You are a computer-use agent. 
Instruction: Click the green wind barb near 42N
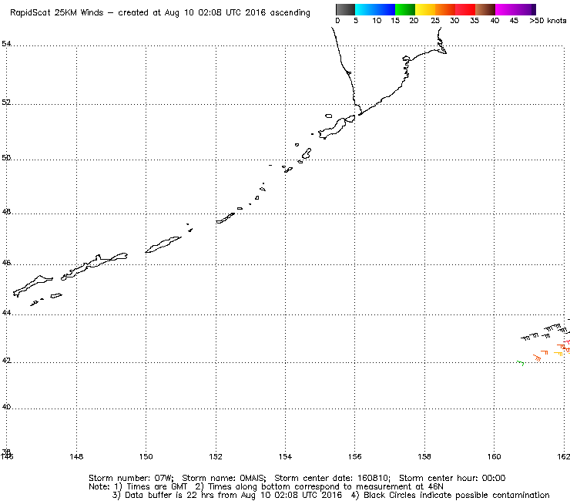tap(521, 363)
